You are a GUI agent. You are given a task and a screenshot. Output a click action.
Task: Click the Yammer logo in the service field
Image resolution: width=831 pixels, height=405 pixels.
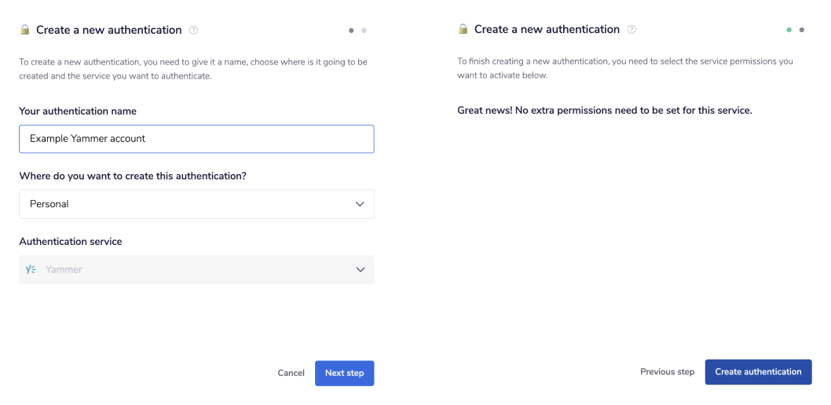tap(31, 269)
